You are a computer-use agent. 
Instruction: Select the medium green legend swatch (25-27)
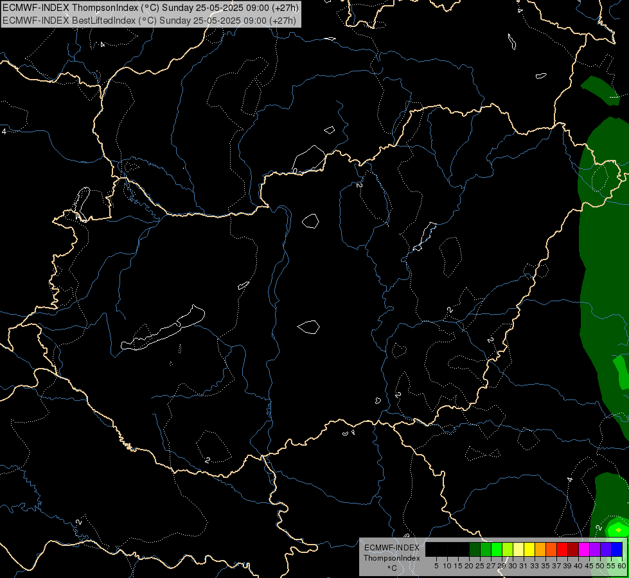pyautogui.click(x=486, y=549)
